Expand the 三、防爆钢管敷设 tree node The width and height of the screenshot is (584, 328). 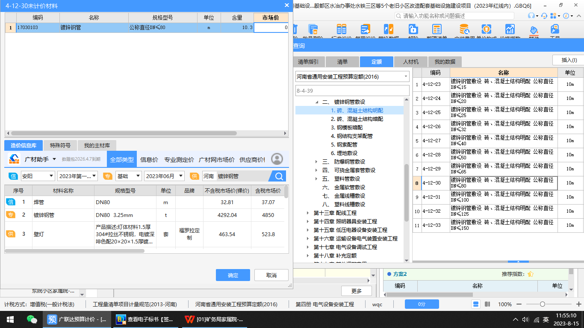click(x=316, y=162)
